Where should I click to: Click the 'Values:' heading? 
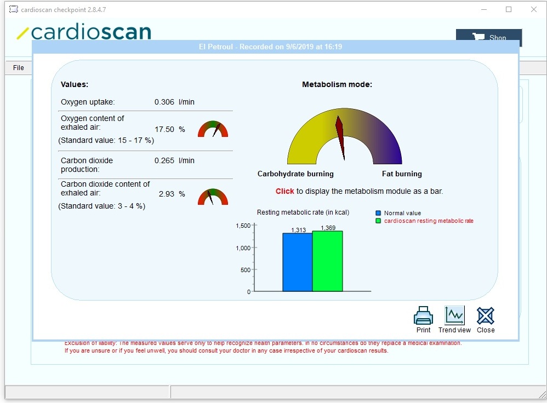tap(75, 84)
